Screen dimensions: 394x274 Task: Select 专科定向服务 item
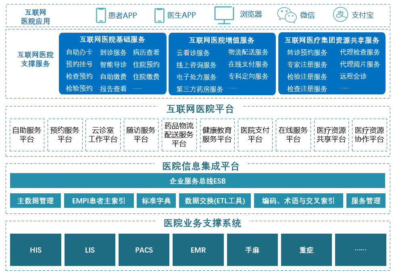point(248,76)
